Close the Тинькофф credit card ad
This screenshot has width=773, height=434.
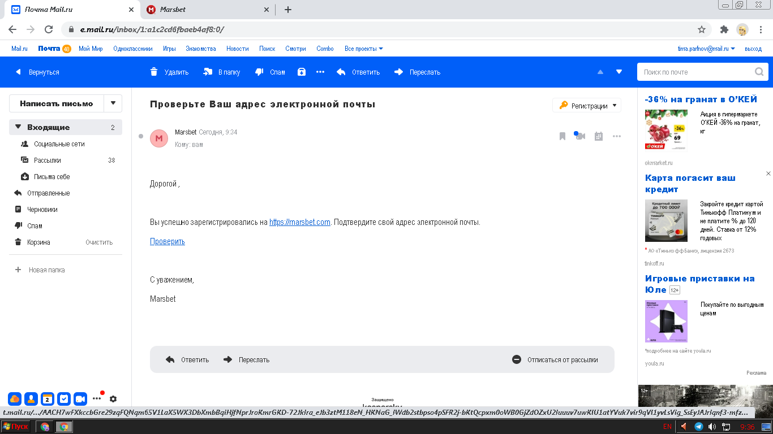coord(768,173)
